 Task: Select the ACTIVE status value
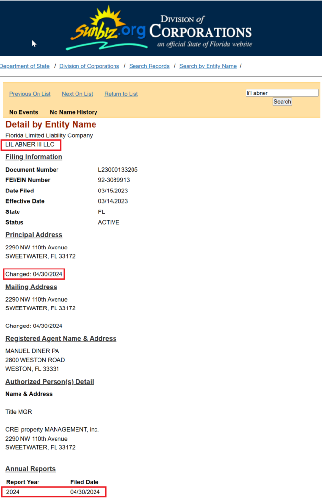click(109, 222)
